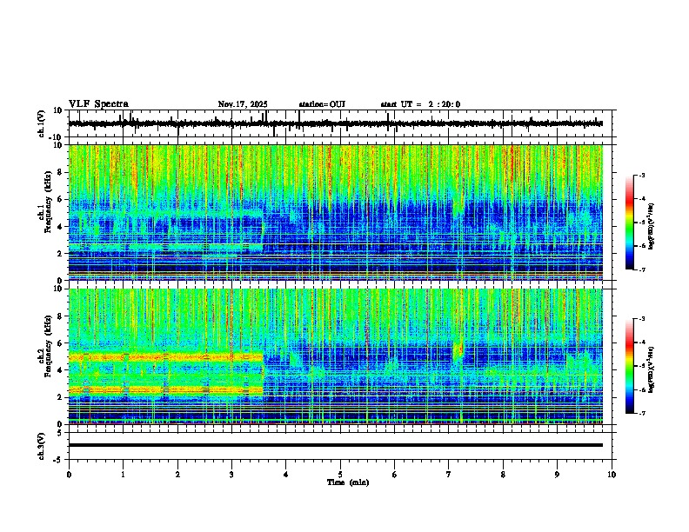Click the time axis tick label "2"

[177, 475]
